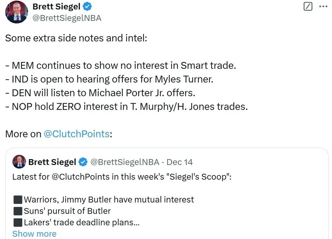Viewport: 332px width, 239px height.
Task: Click the "Siegel's Scoop" quoted tweet text
Action: click(122, 177)
